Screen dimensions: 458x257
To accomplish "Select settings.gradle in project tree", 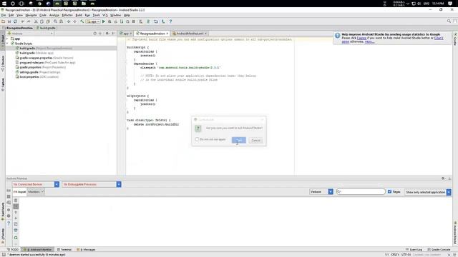I will click(x=38, y=72).
